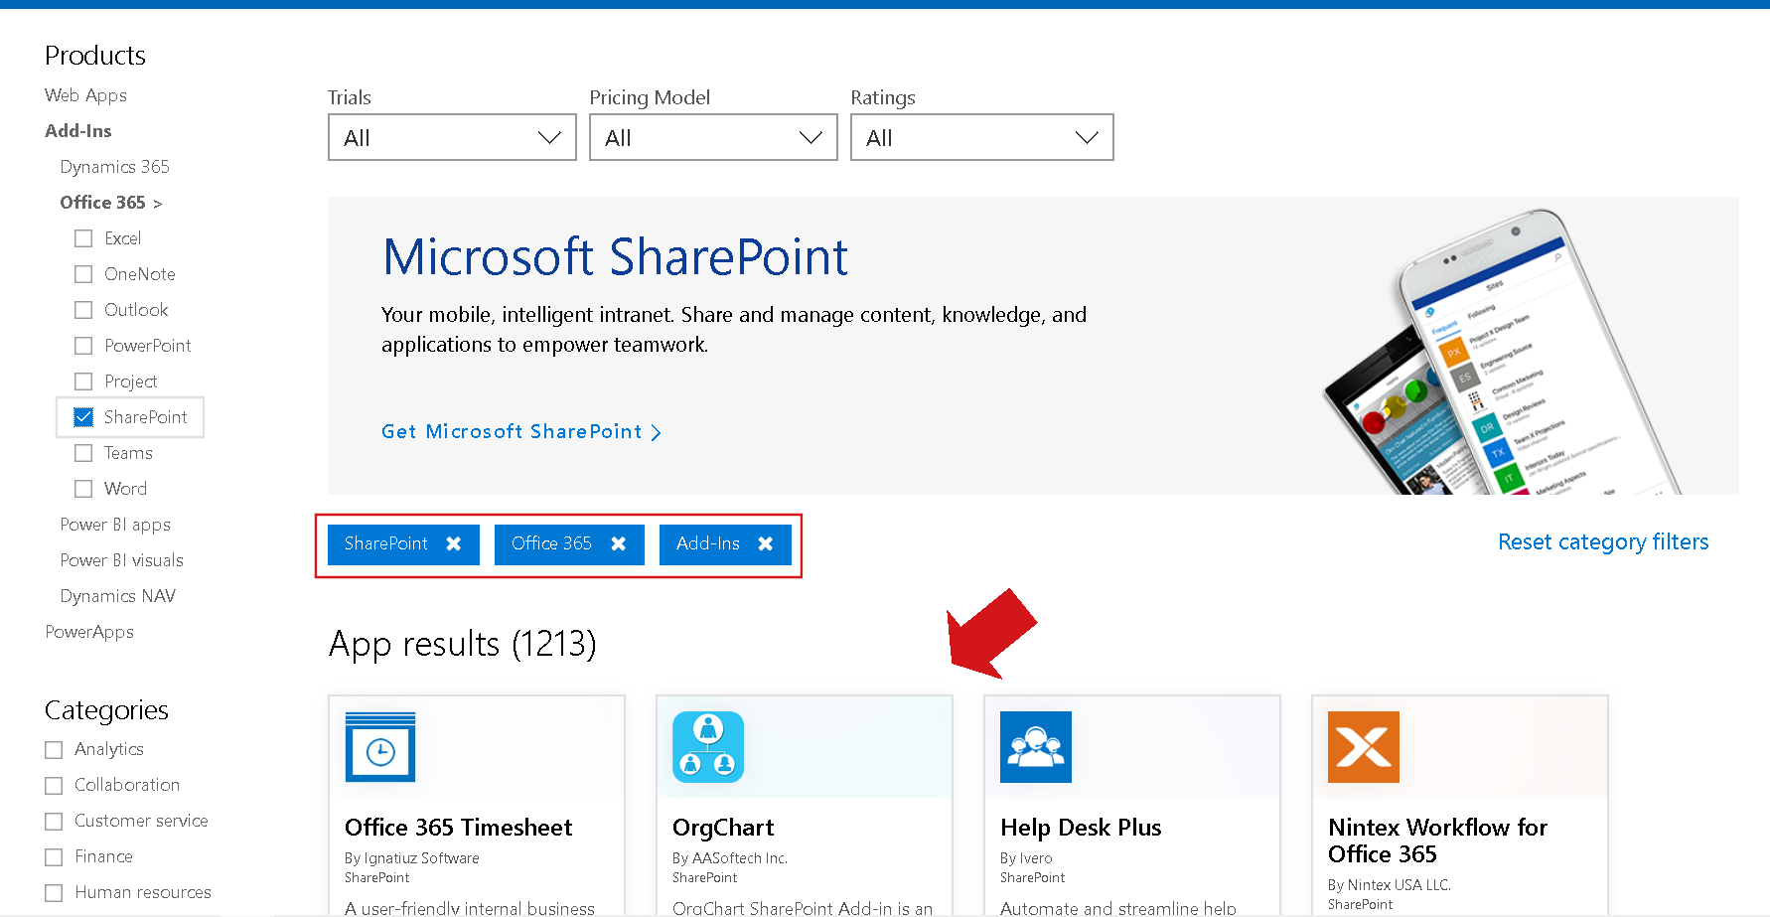
Task: Click 'By Ignatiuz Software' publisher text
Action: (411, 858)
